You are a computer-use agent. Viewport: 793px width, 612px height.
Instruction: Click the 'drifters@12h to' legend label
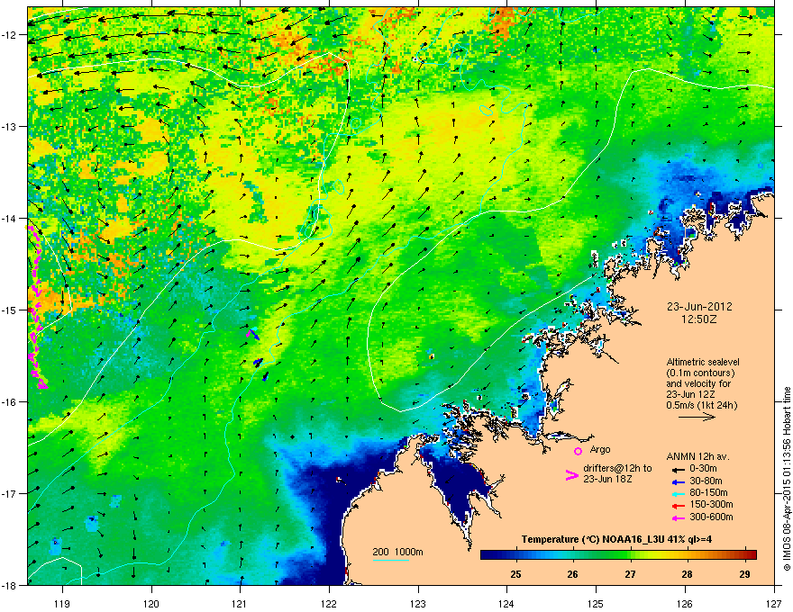pyautogui.click(x=617, y=468)
